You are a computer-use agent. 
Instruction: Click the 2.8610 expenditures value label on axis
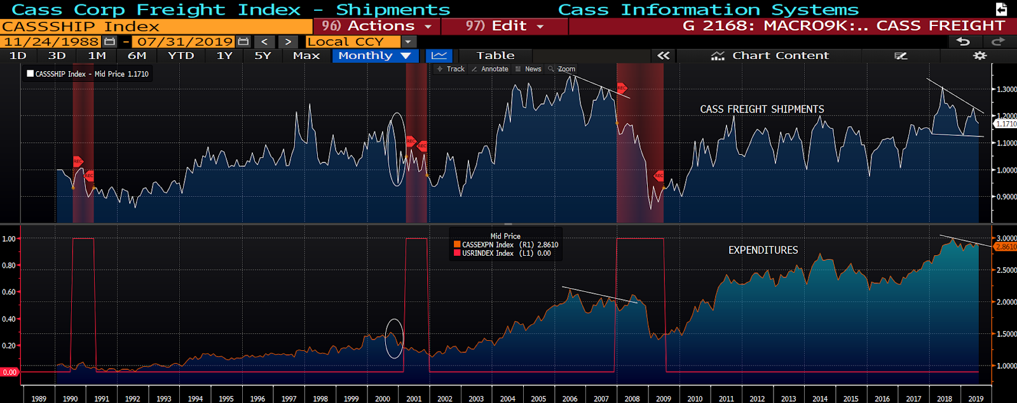pos(1006,247)
